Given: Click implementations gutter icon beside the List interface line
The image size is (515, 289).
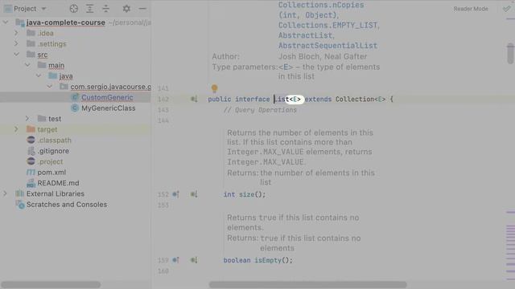Looking at the screenshot, I should coord(194,99).
